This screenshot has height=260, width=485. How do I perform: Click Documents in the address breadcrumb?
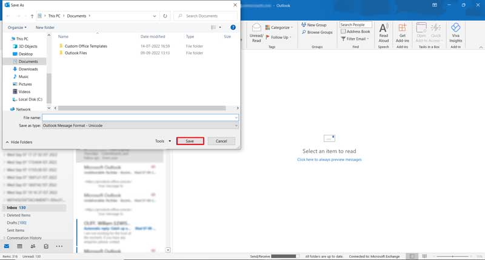coord(76,16)
